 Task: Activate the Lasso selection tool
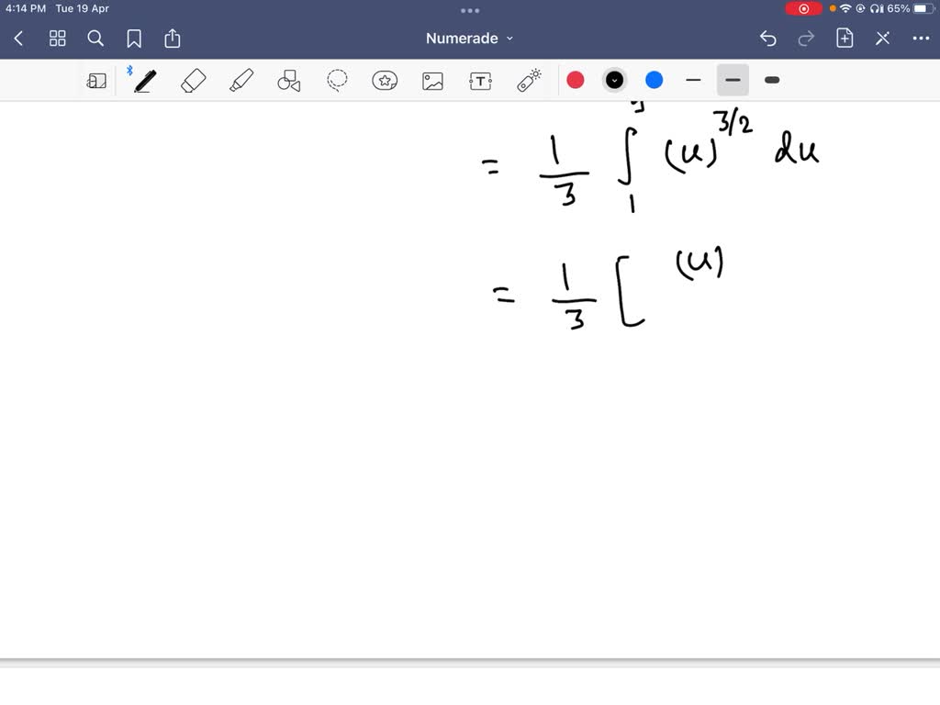tap(337, 80)
